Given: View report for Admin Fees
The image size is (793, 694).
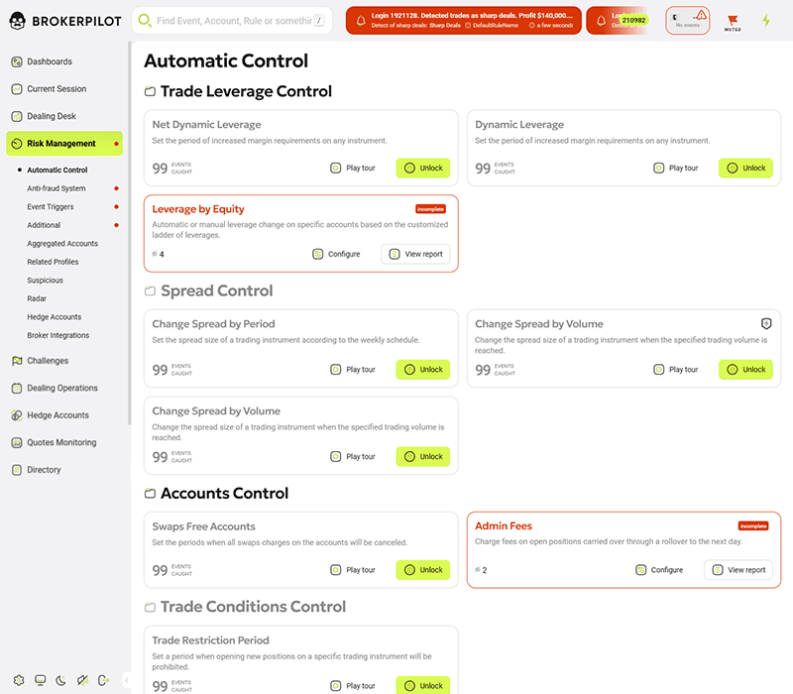Looking at the screenshot, I should pos(737,570).
